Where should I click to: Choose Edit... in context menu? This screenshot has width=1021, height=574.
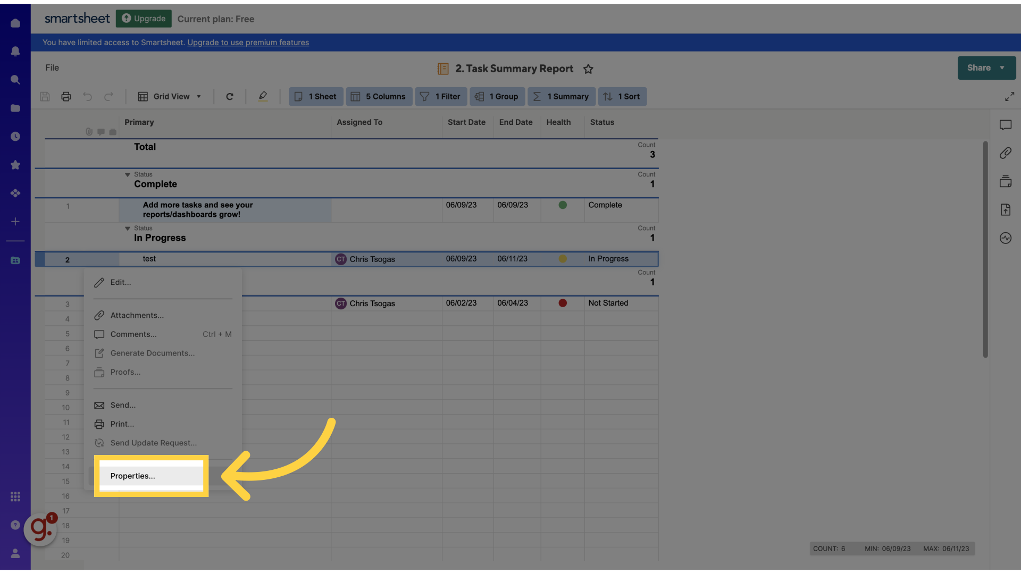coord(163,282)
